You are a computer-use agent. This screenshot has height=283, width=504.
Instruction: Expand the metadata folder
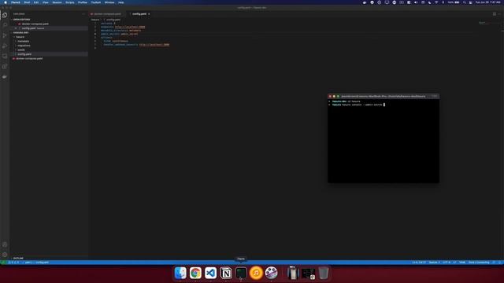click(x=23, y=41)
